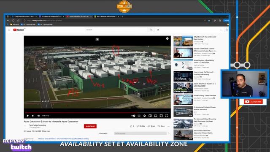The width and height of the screenshot is (270, 152).
Task: Open Why Microsoft Has Underwater Data Centers
Action: pyautogui.click(x=205, y=38)
